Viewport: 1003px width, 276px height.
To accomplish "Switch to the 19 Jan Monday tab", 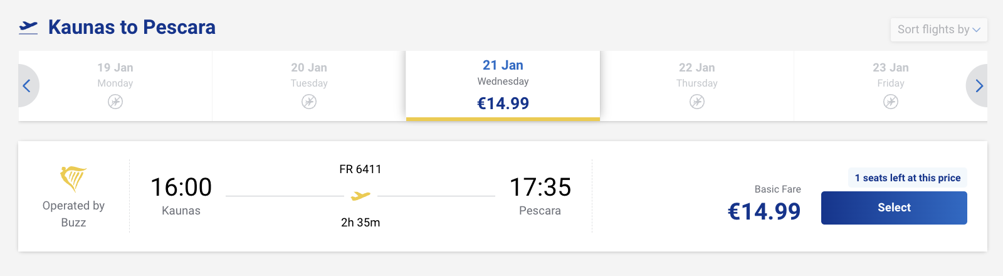I will (x=115, y=75).
